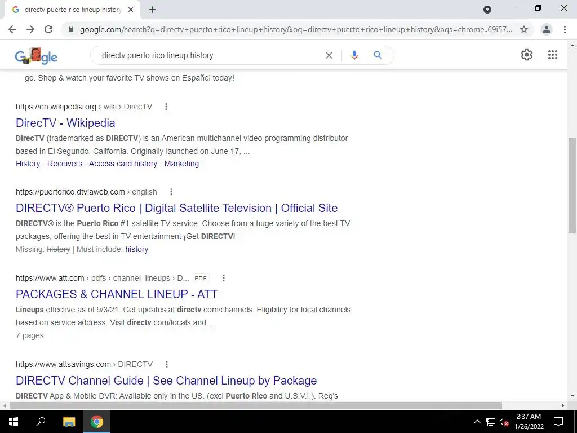Click the en.wikipedia.org breadcrumb URL
The width and height of the screenshot is (577, 433).
click(84, 107)
